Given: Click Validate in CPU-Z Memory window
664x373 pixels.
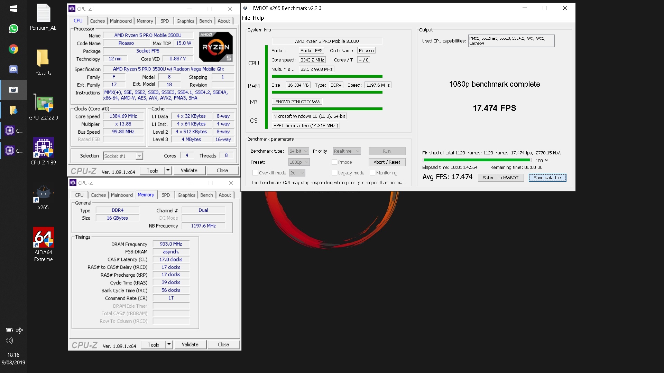Looking at the screenshot, I should pos(190,344).
